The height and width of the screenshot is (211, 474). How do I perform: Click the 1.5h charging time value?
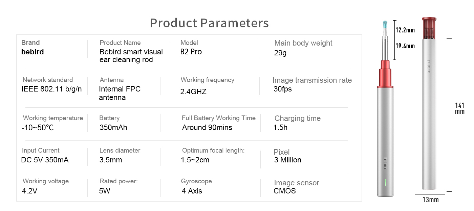pos(281,128)
